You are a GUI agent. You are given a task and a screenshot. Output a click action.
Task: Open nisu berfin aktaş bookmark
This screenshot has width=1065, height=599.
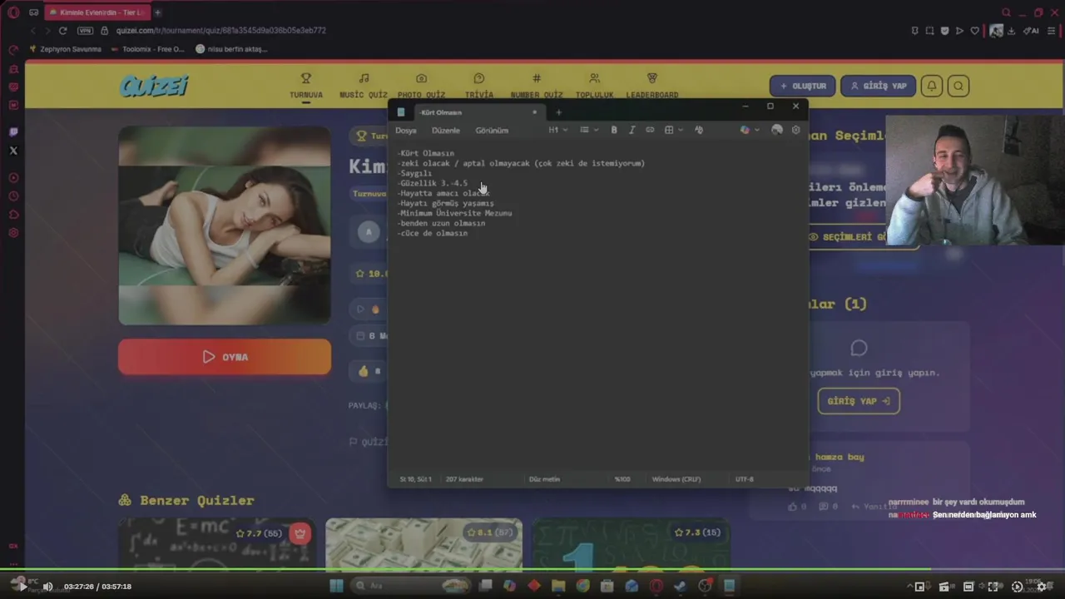231,49
